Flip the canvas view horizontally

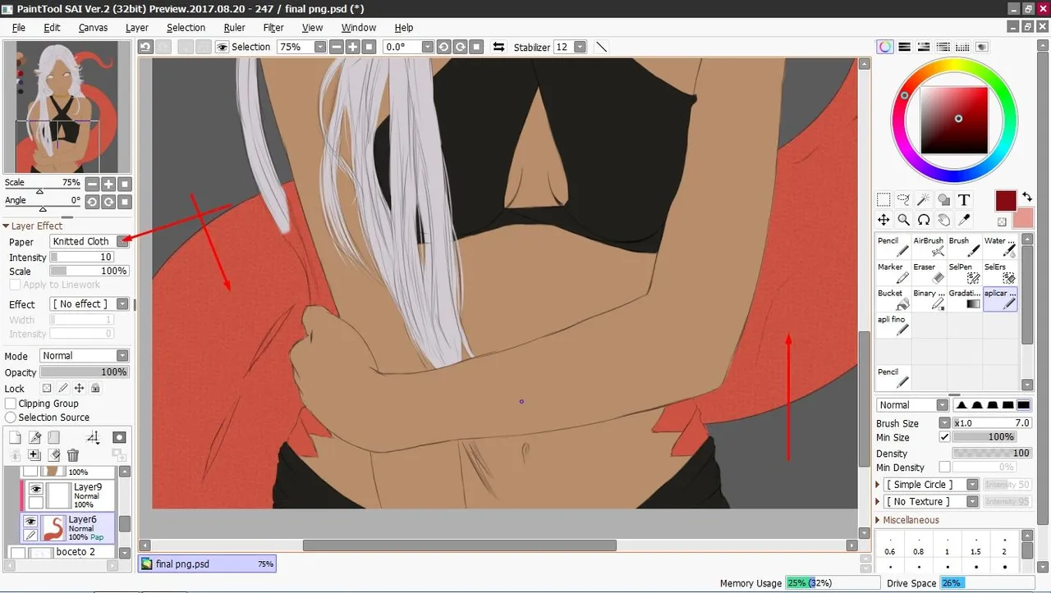point(498,48)
